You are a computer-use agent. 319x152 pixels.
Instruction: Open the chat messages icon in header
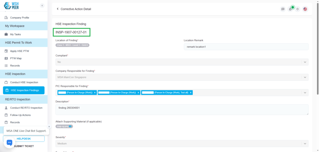pos(283,9)
